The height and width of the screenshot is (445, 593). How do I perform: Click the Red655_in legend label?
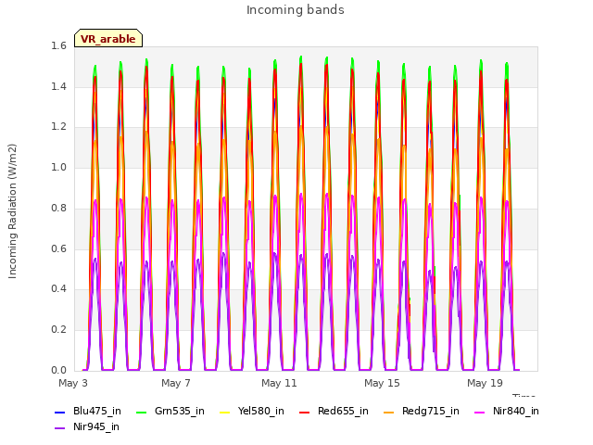click(x=343, y=411)
